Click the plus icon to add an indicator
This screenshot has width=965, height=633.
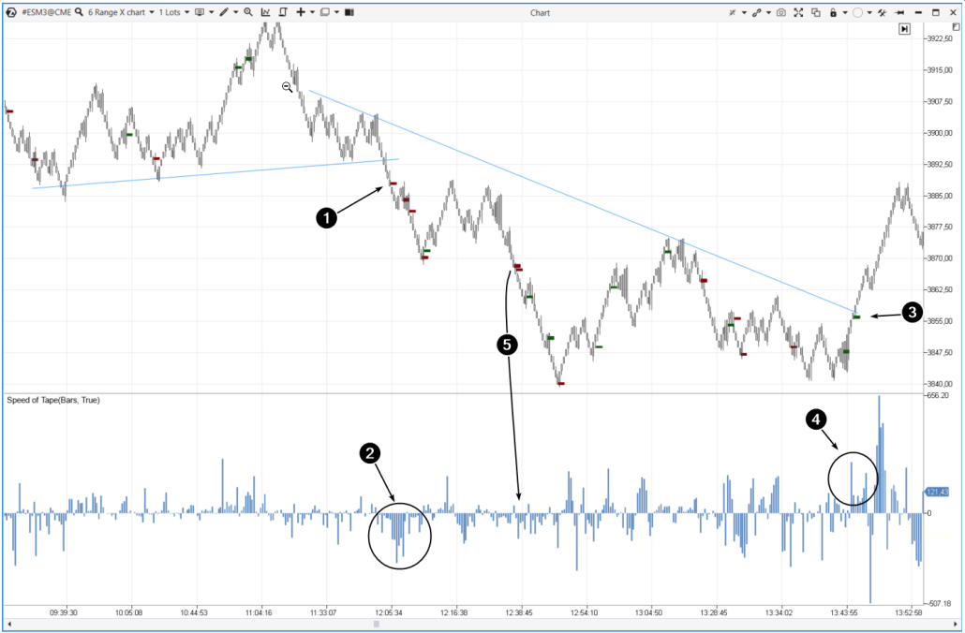(301, 12)
